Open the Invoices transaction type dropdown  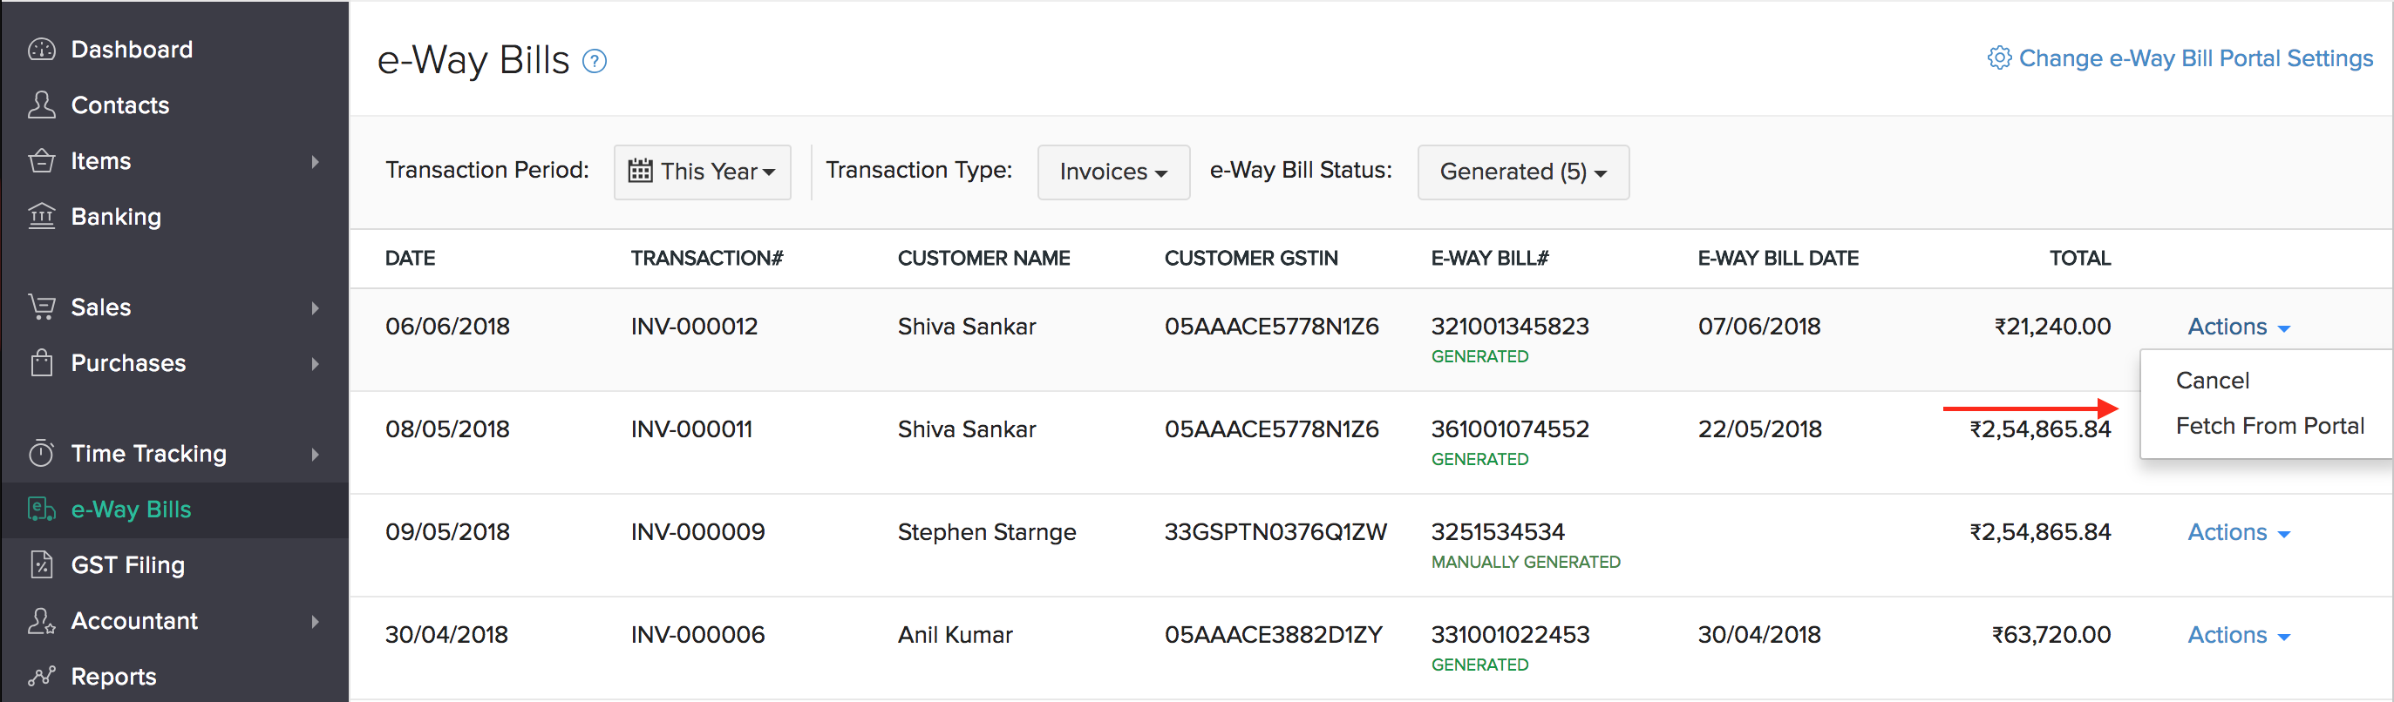pos(1113,172)
